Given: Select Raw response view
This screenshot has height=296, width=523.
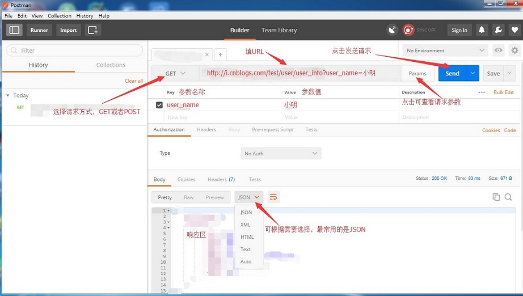Looking at the screenshot, I should point(189,197).
